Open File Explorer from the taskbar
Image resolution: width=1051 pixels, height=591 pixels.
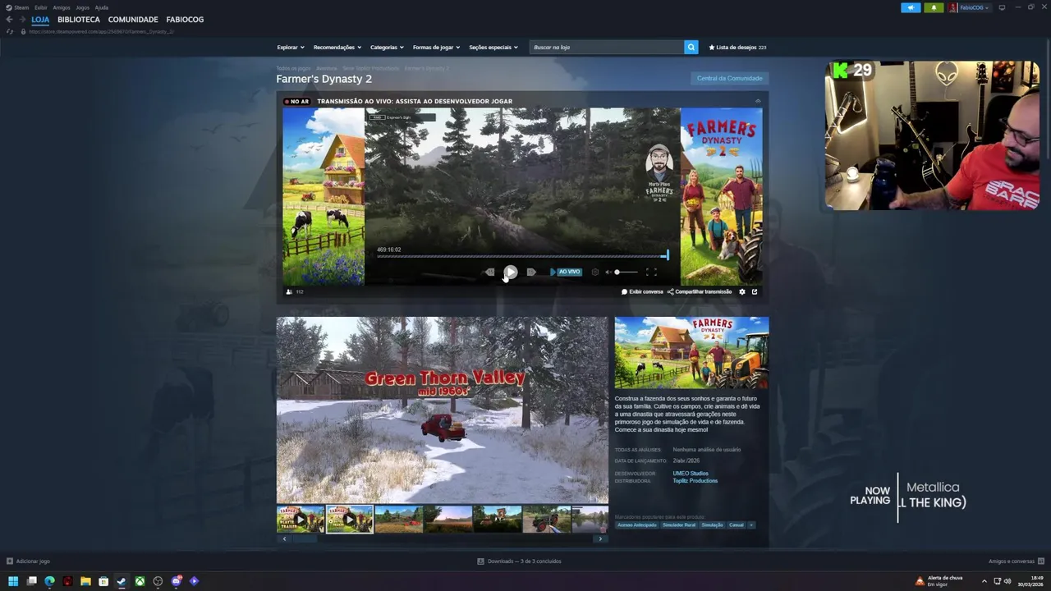tap(85, 581)
